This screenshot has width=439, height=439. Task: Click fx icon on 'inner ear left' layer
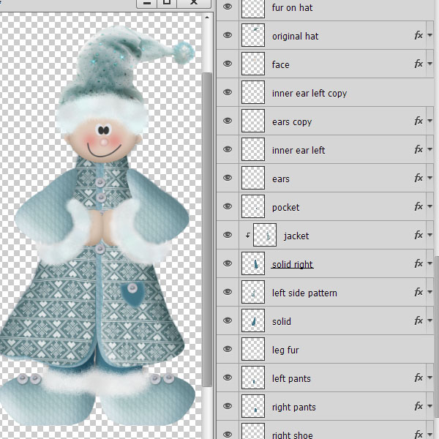[x=419, y=149]
